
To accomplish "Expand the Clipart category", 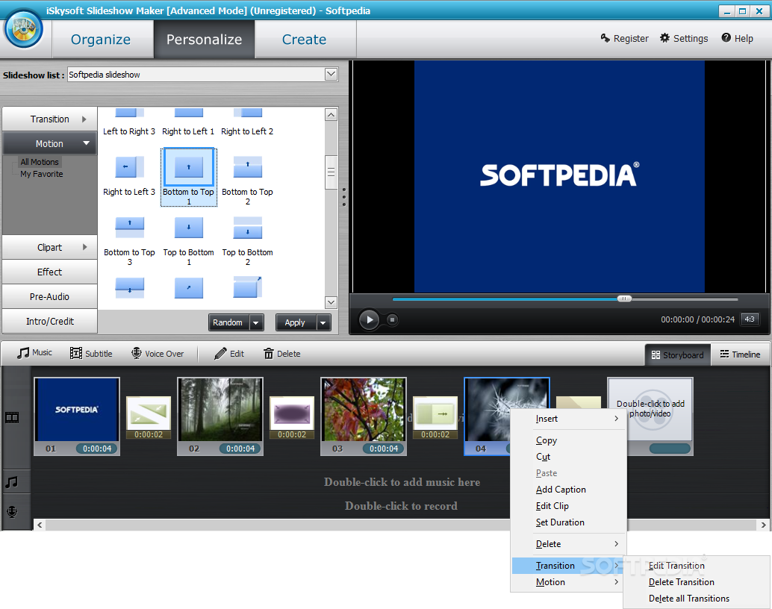I will tap(50, 247).
